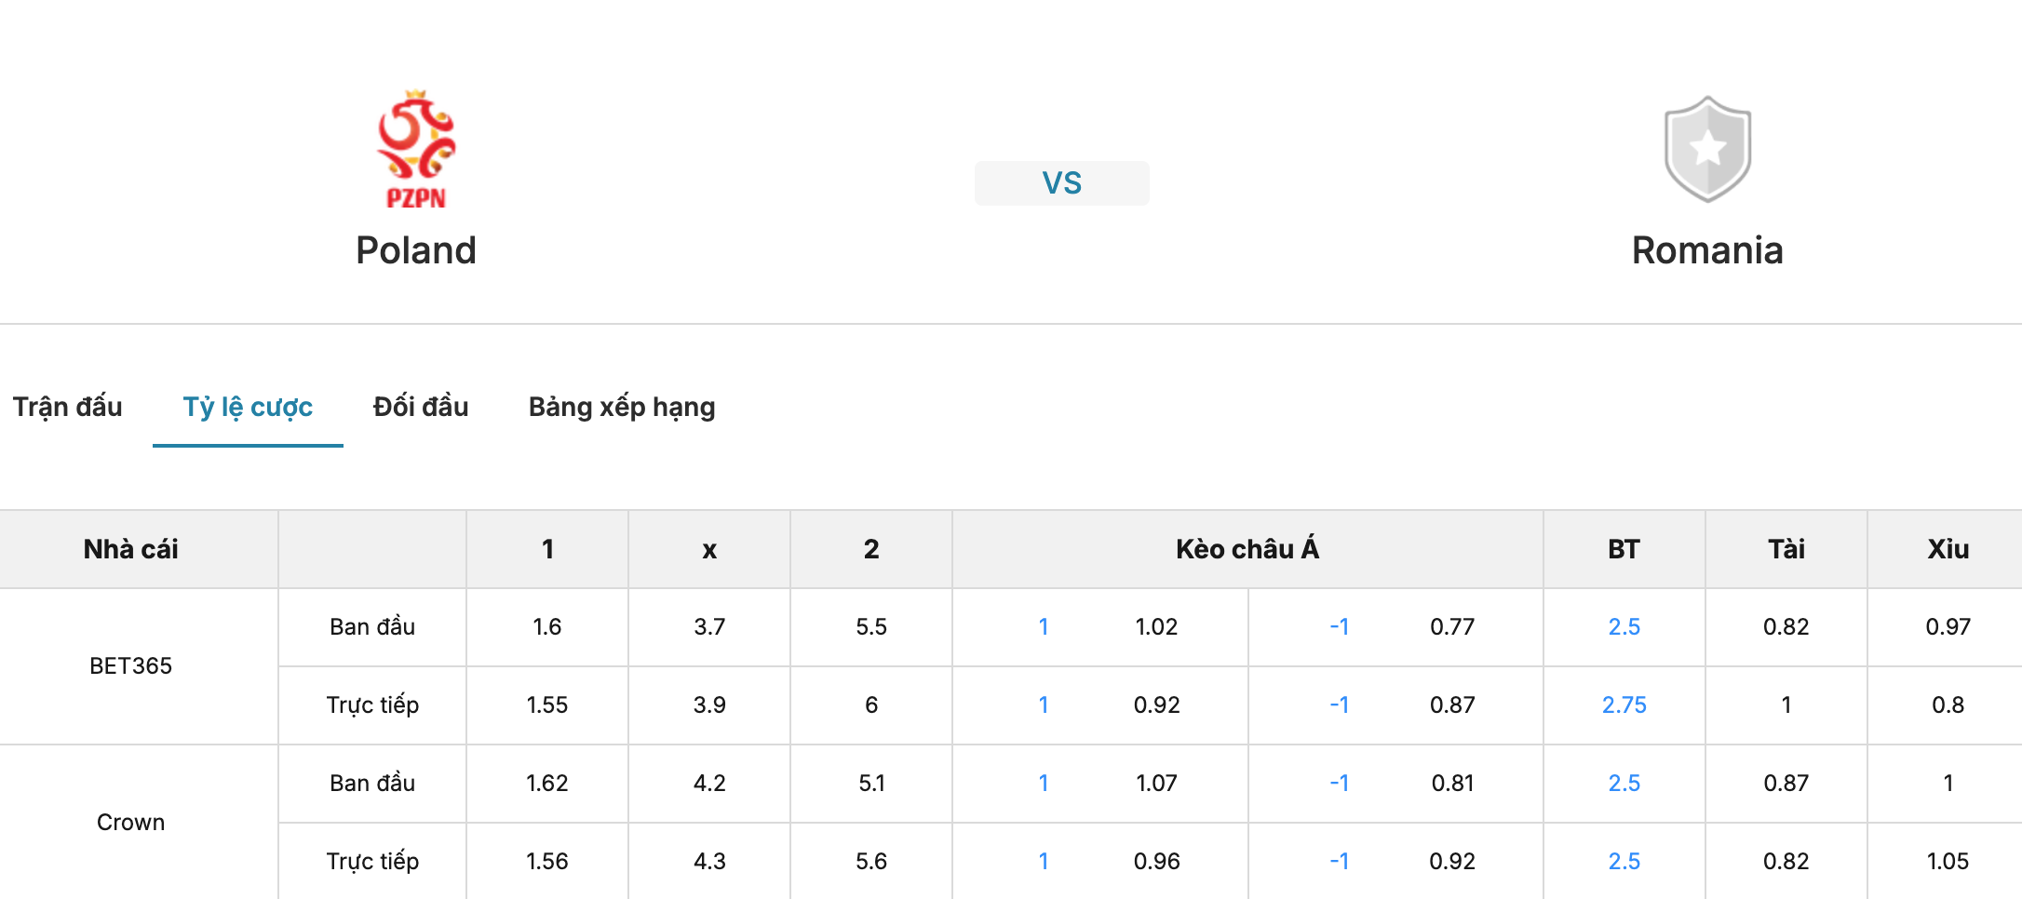The width and height of the screenshot is (2022, 899).
Task: Click Crown Ban đầu home odds 1.62
Action: click(x=547, y=783)
